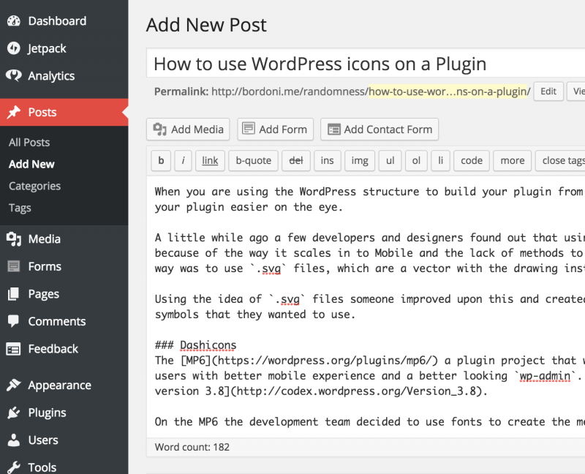Screen dimensions: 585x474
Task: Insert unordered list with ul button
Action: [x=390, y=160]
